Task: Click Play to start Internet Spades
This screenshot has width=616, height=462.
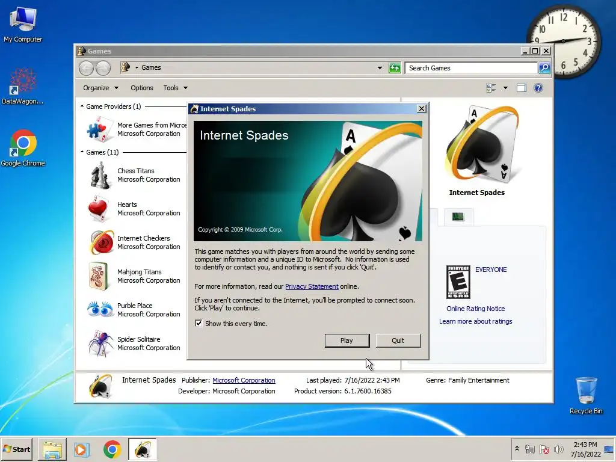Action: pos(347,340)
